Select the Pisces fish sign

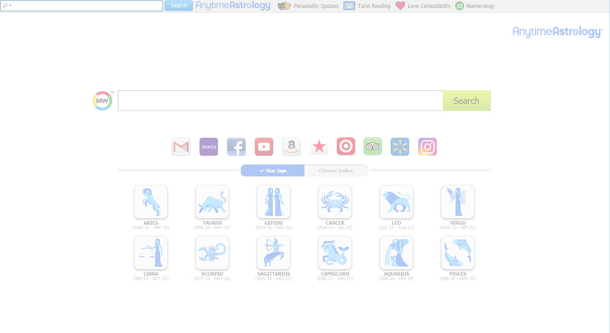[x=458, y=253]
